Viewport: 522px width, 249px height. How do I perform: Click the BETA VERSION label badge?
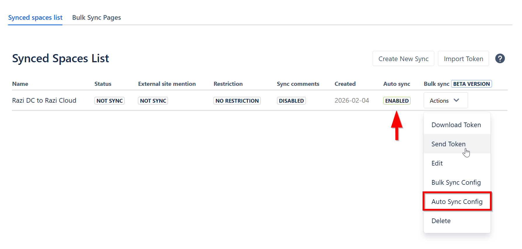(x=471, y=84)
